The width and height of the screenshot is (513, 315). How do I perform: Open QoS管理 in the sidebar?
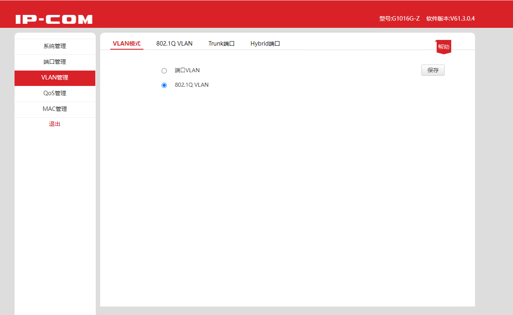[x=55, y=94]
